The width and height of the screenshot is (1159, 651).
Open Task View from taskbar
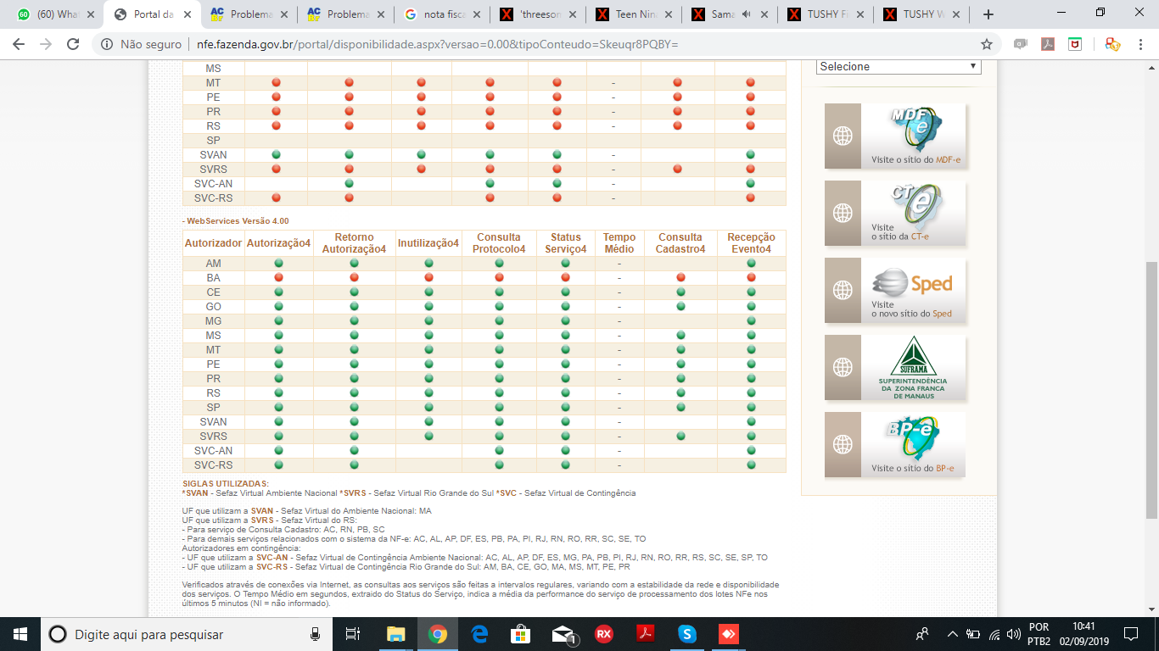(x=353, y=634)
